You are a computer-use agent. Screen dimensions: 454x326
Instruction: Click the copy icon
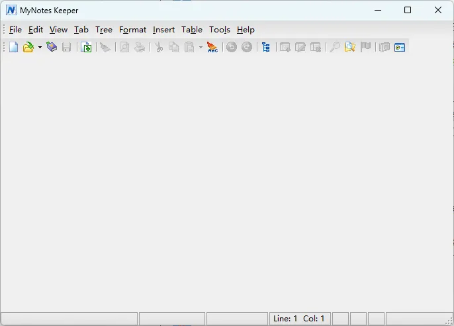(x=173, y=47)
